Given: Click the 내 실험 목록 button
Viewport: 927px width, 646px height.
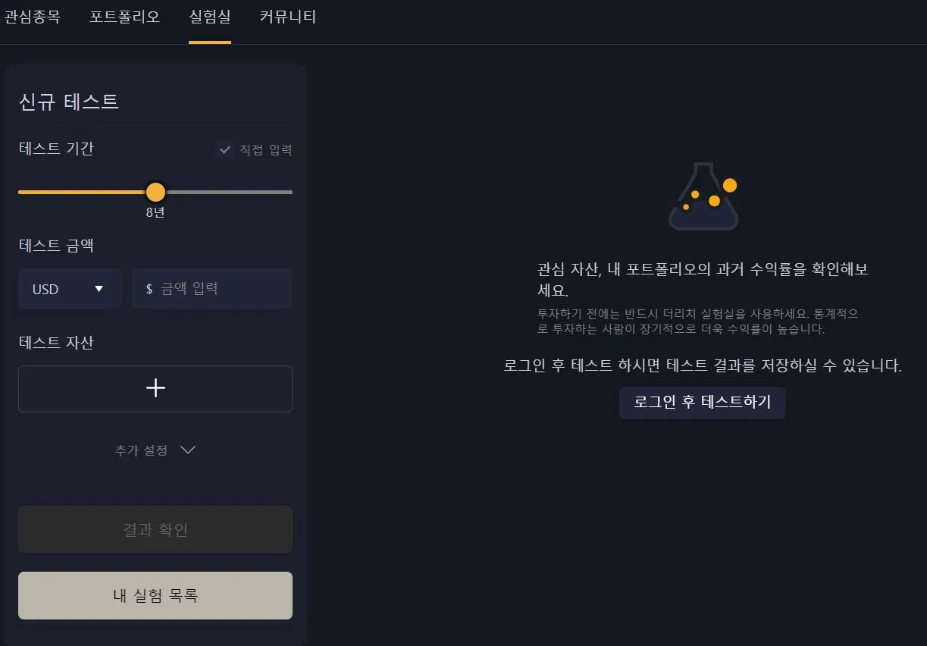Looking at the screenshot, I should click(x=155, y=595).
